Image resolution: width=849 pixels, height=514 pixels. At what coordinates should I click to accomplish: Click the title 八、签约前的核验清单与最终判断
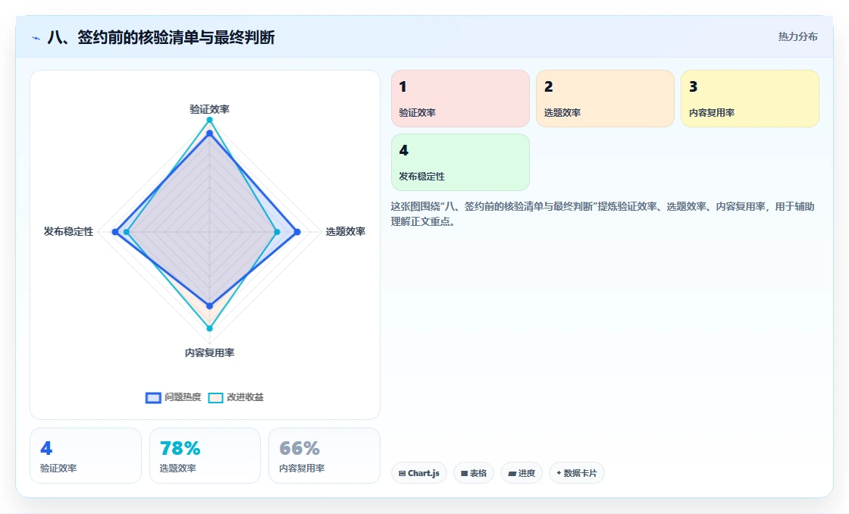point(161,37)
